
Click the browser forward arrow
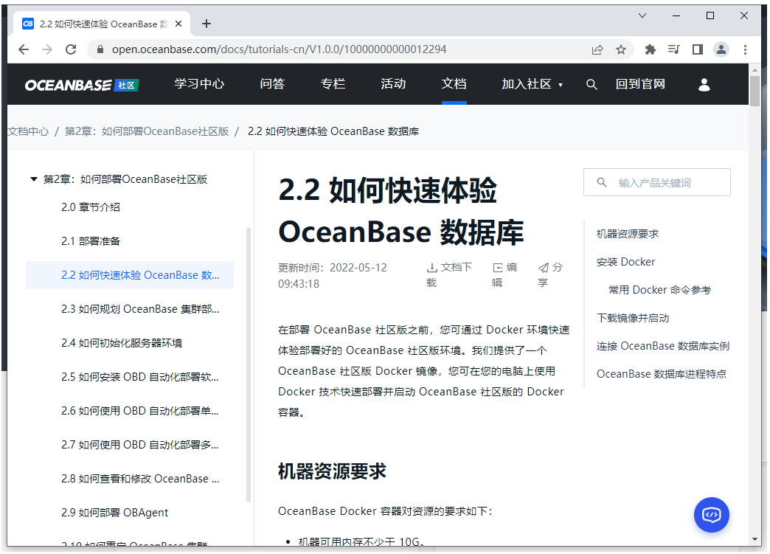[x=47, y=49]
